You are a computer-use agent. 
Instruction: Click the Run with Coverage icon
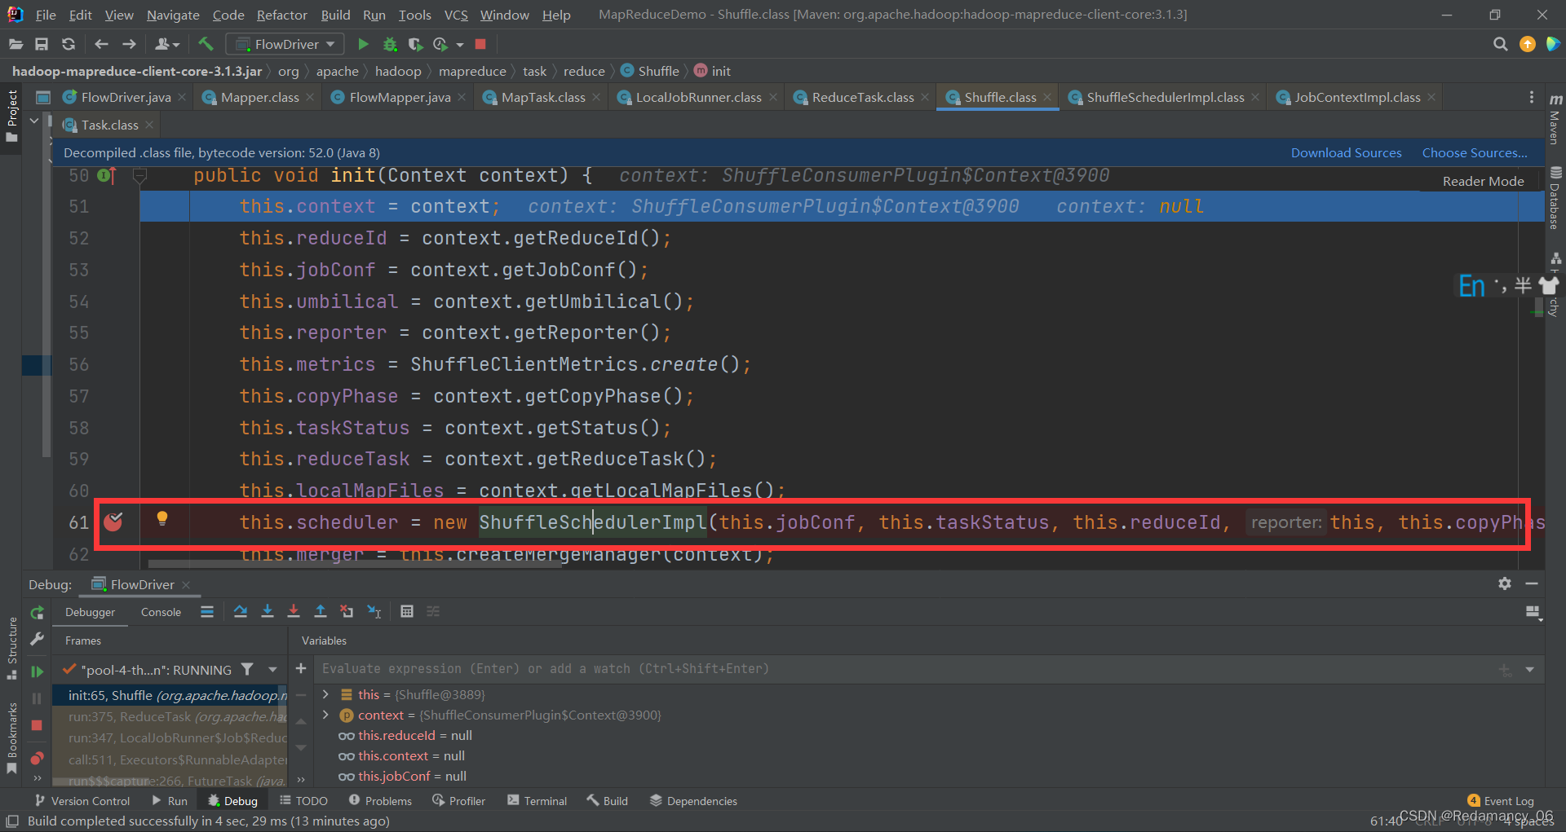pos(415,44)
